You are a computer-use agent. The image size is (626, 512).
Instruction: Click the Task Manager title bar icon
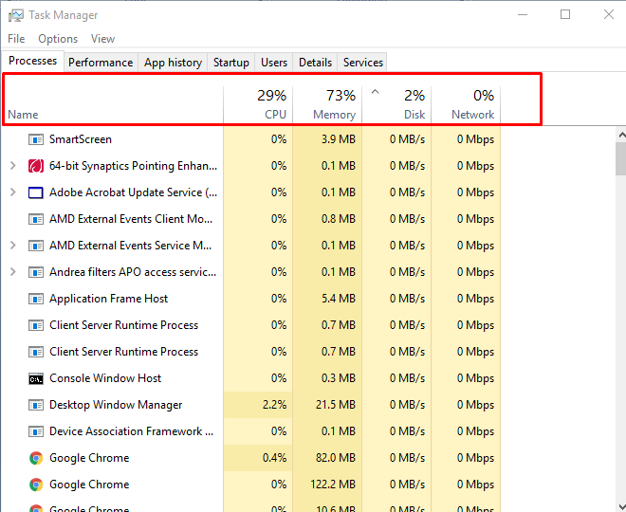coord(16,15)
